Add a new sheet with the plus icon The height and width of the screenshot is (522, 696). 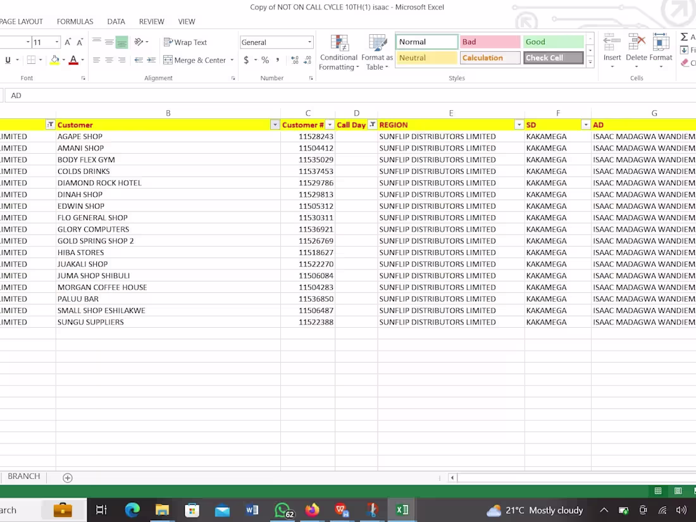click(x=68, y=478)
